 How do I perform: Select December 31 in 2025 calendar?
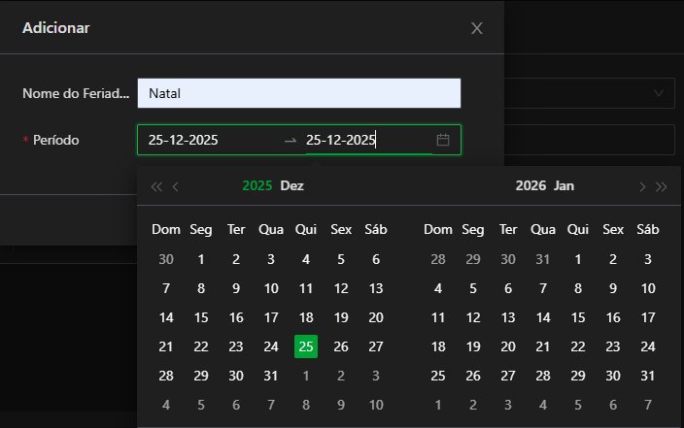(271, 376)
